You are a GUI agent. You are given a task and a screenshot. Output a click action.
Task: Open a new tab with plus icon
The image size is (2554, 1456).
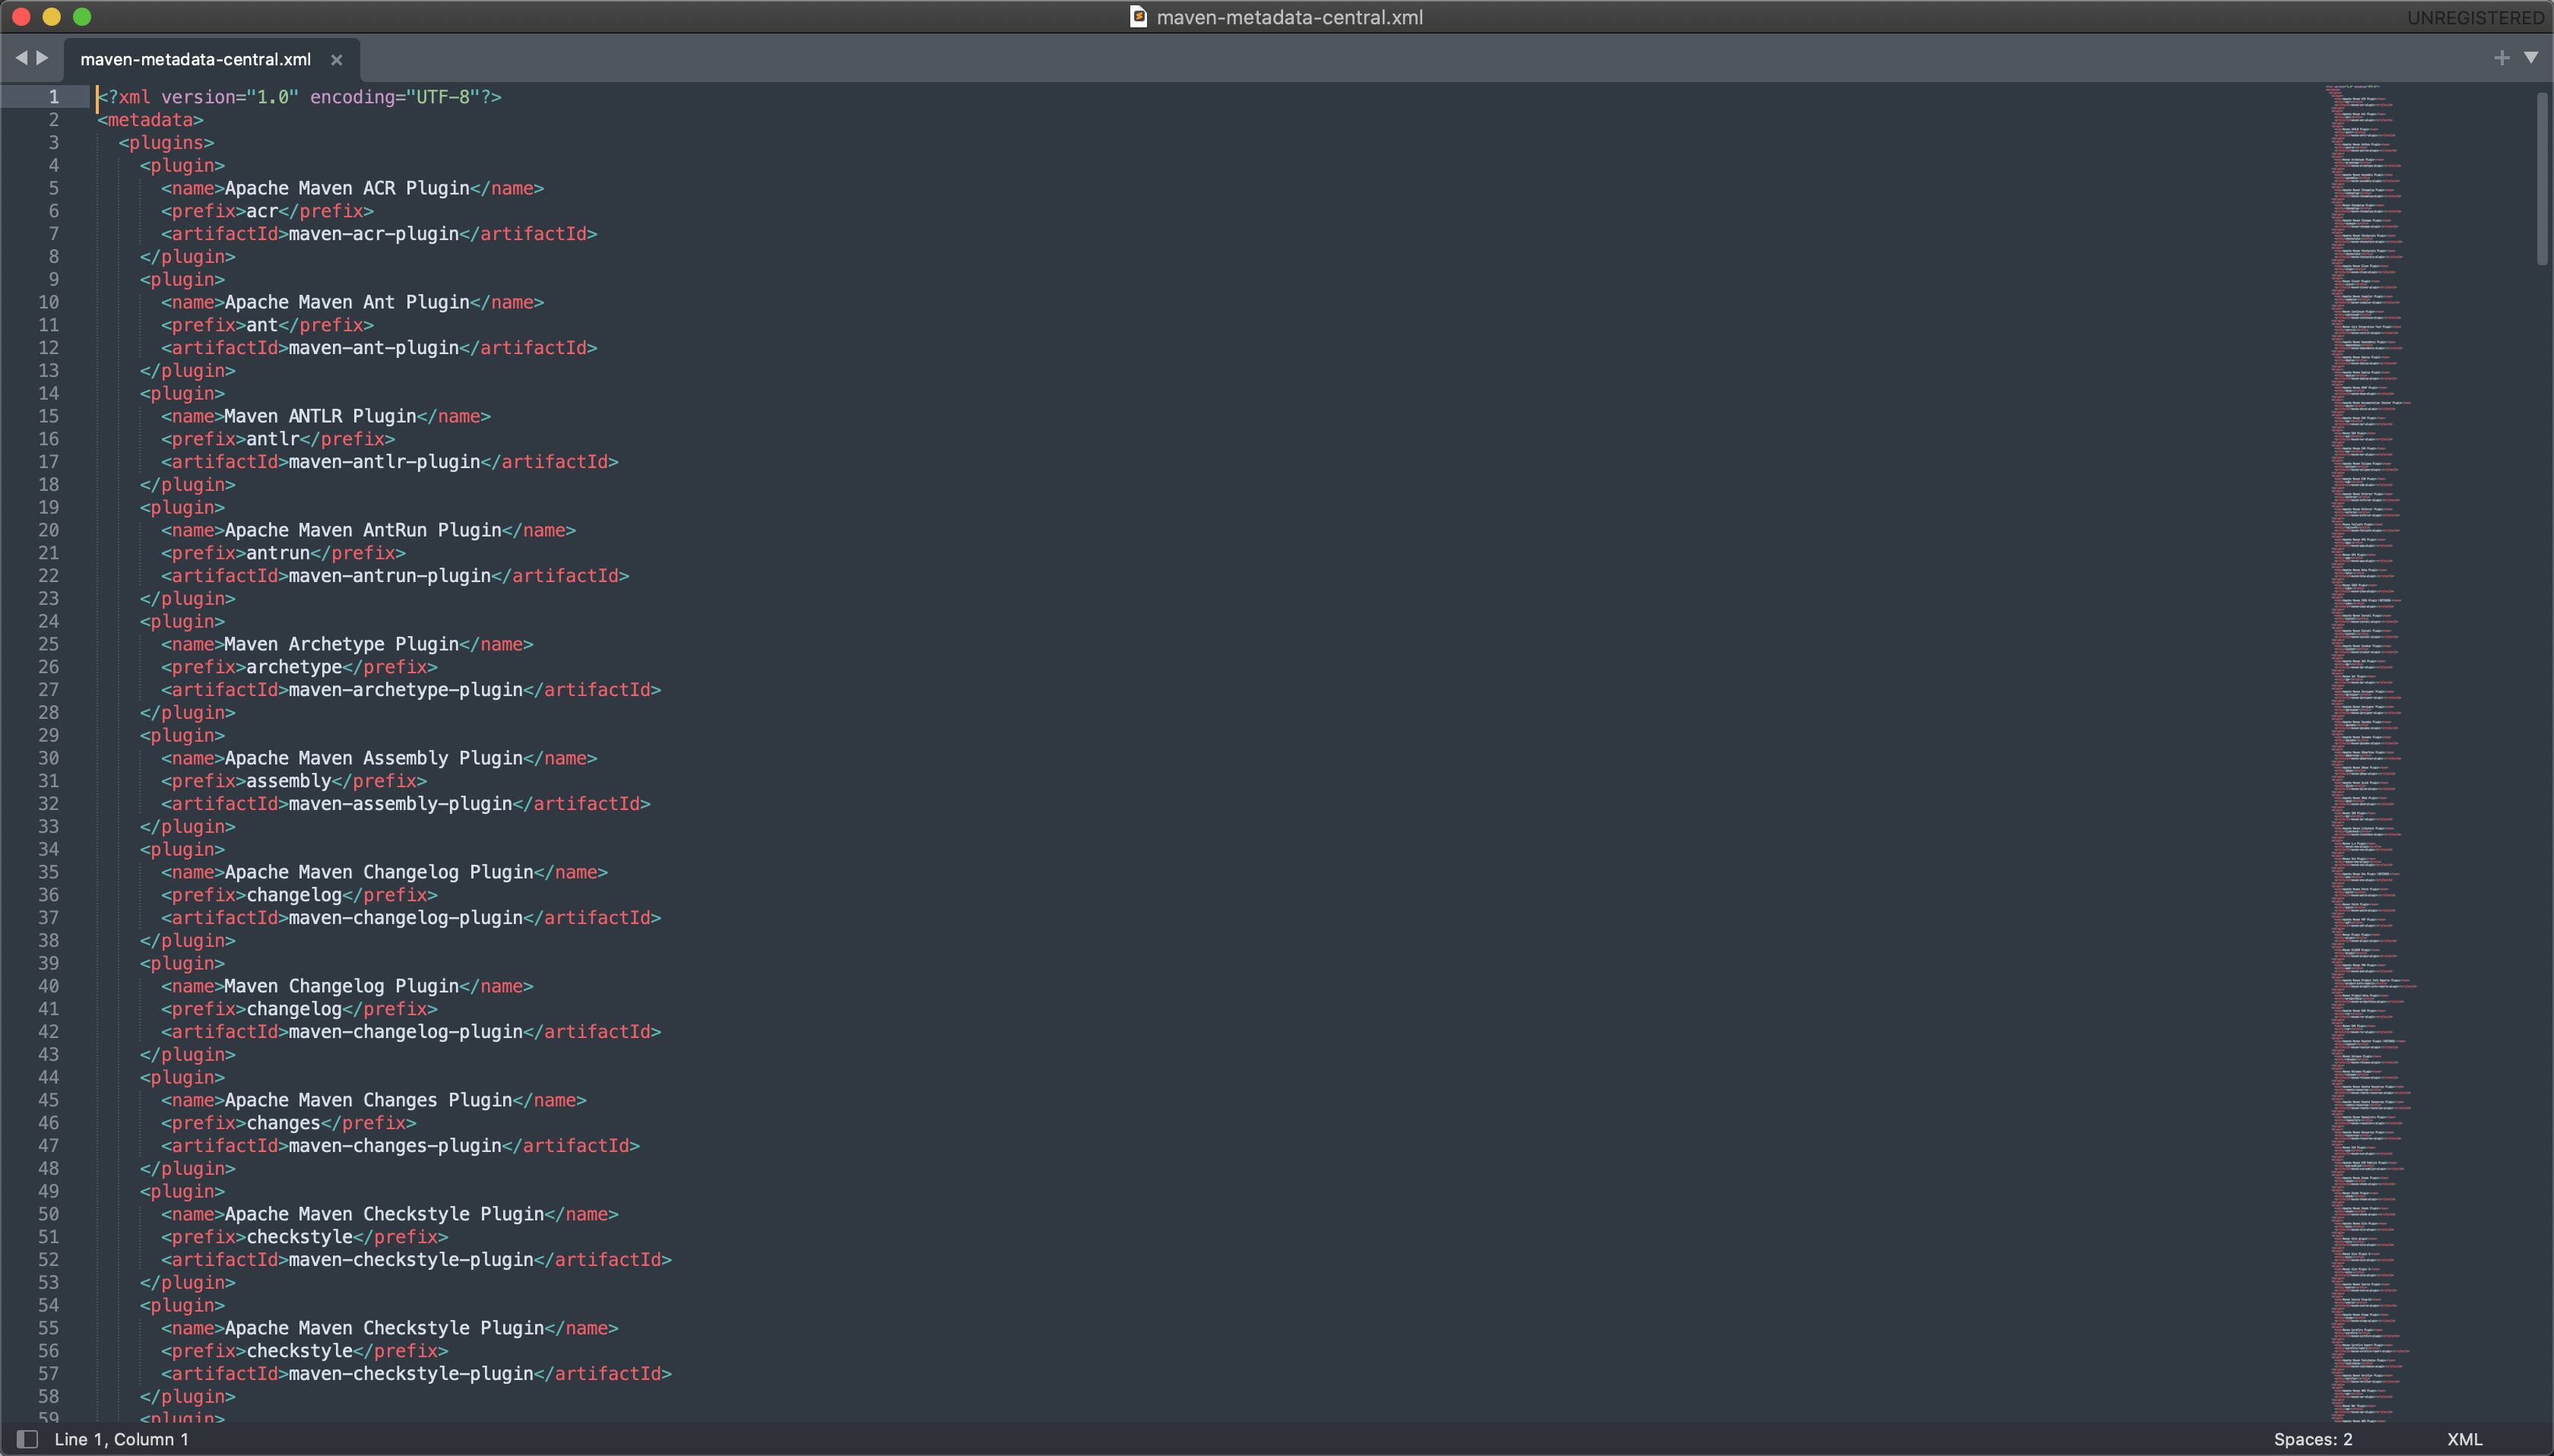[x=2501, y=58]
